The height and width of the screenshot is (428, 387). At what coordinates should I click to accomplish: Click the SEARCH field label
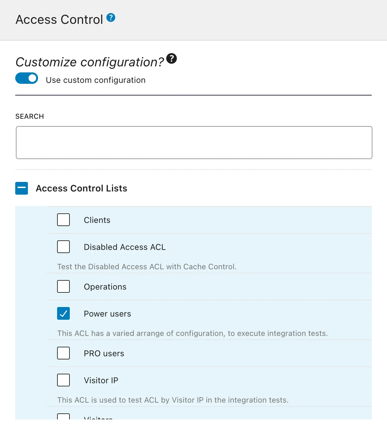30,117
